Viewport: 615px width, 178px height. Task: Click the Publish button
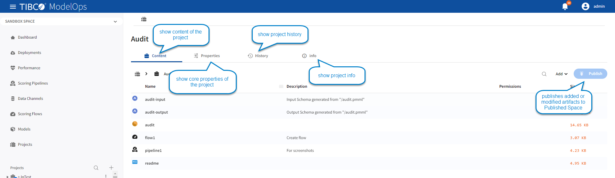tap(590, 74)
